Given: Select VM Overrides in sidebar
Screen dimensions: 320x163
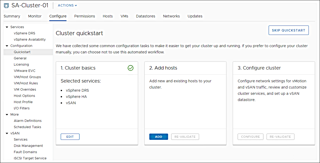Looking at the screenshot, I should (25, 90).
